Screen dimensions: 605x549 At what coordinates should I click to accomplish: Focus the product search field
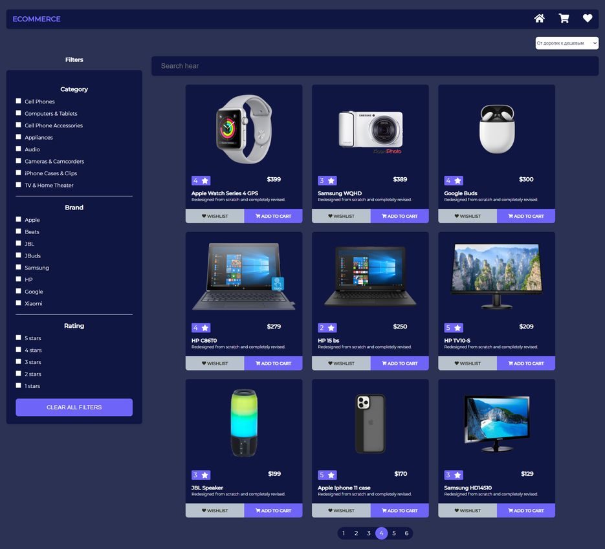pos(375,66)
